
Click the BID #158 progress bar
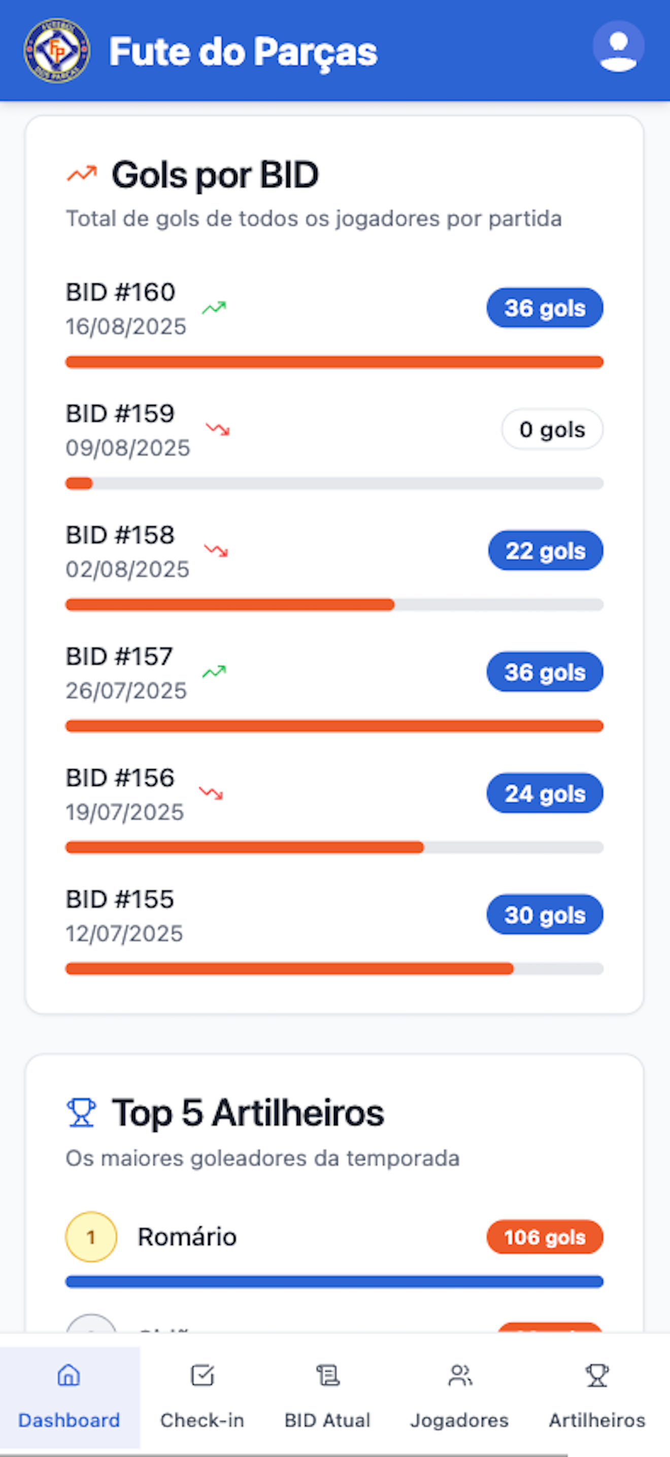pos(334,605)
